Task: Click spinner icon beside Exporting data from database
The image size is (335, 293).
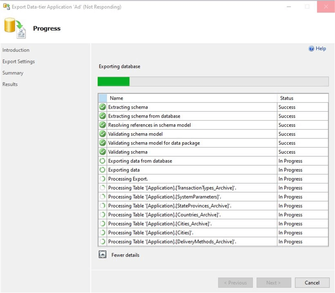Action: tap(102, 161)
